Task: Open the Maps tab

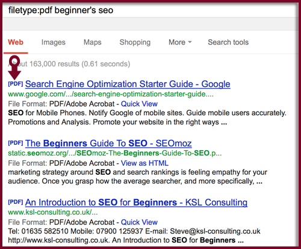Action: pyautogui.click(x=93, y=42)
